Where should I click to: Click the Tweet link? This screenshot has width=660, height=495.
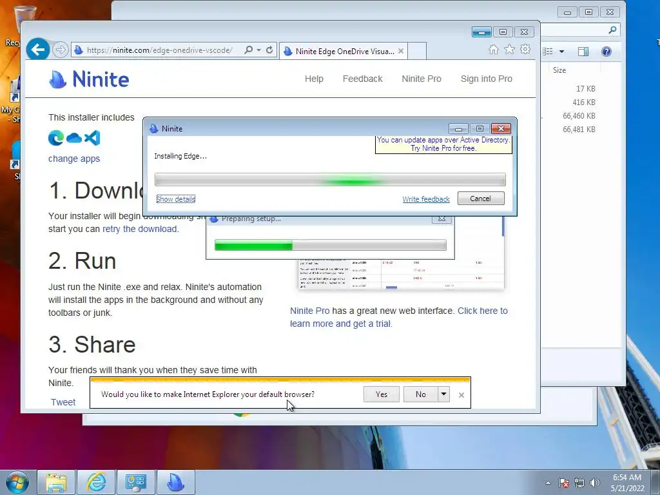tap(63, 402)
